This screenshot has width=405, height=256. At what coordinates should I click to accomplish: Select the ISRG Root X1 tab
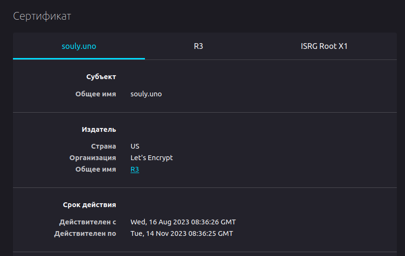point(324,47)
